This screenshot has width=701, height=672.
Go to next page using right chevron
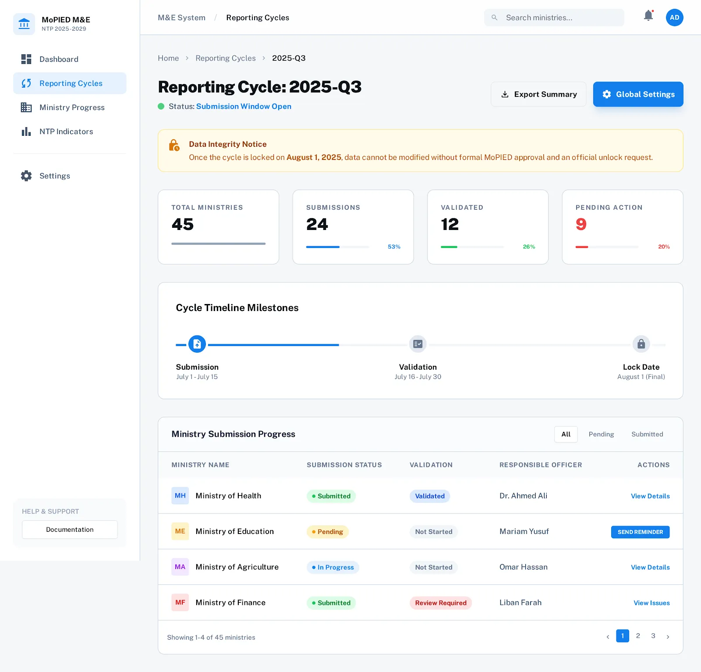point(668,637)
